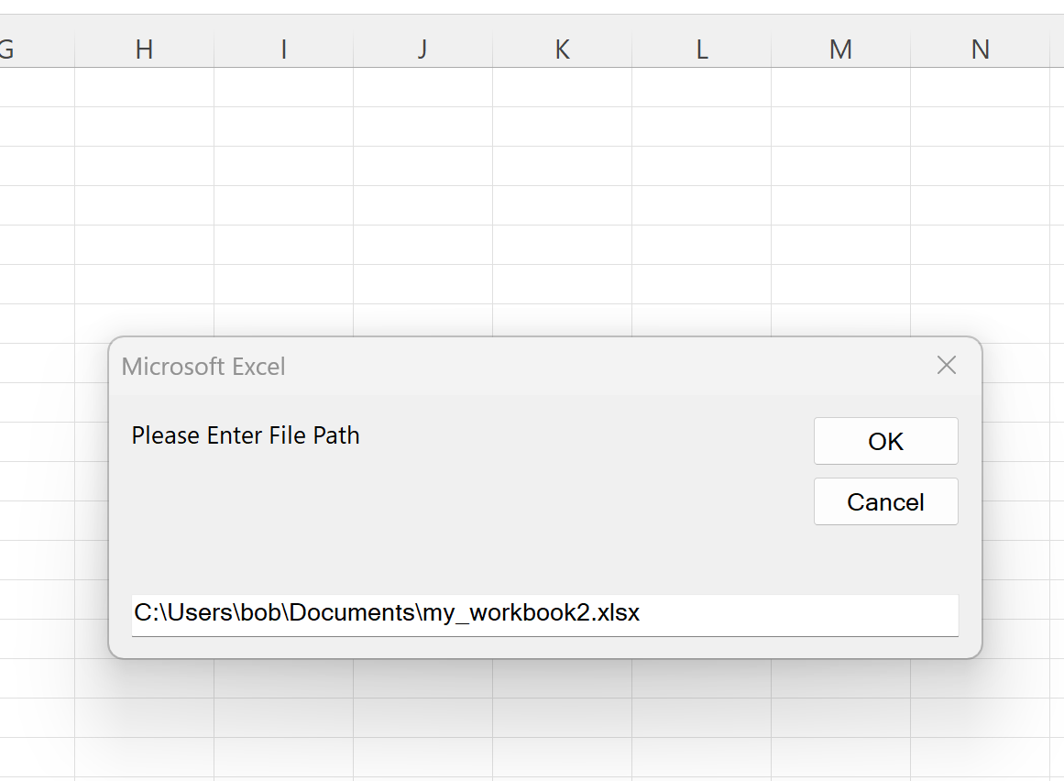The height and width of the screenshot is (781, 1064).
Task: Select column J header
Action: (x=422, y=49)
